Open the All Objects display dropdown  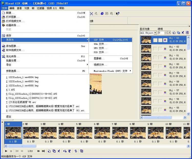[155, 33]
